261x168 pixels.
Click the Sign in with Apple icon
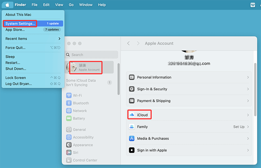(132, 150)
